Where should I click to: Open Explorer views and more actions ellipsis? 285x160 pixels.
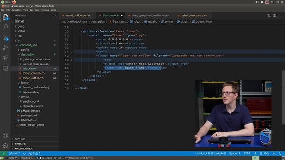54,16
